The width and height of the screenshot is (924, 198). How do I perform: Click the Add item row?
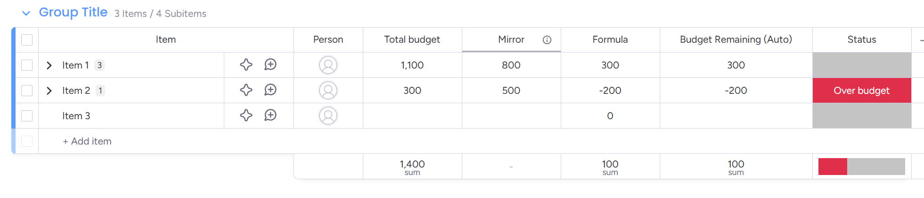pos(87,141)
